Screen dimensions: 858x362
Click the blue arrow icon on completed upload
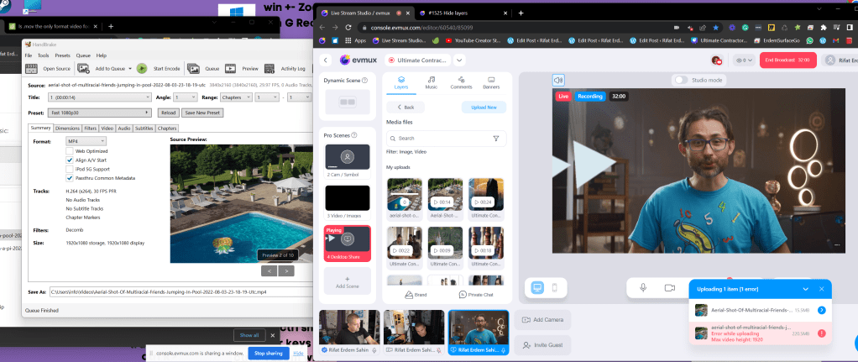pos(821,310)
